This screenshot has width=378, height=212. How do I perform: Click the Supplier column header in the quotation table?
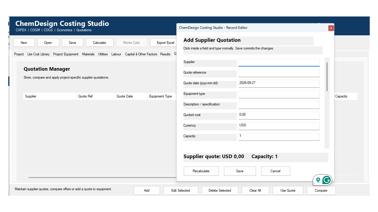tap(50, 96)
